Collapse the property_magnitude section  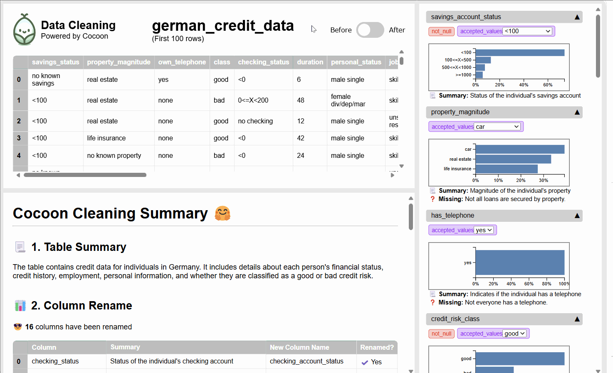click(577, 112)
